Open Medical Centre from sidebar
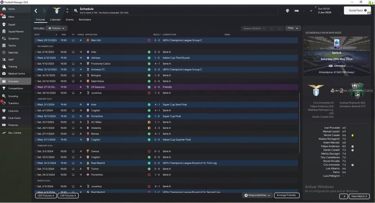Viewport: 375px width, 203px height. [x=4, y=73]
